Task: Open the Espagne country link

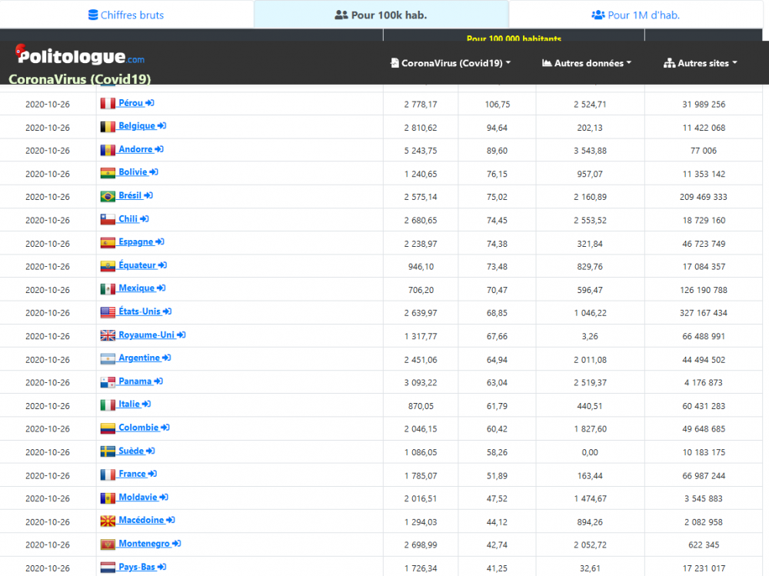Action: [x=135, y=242]
